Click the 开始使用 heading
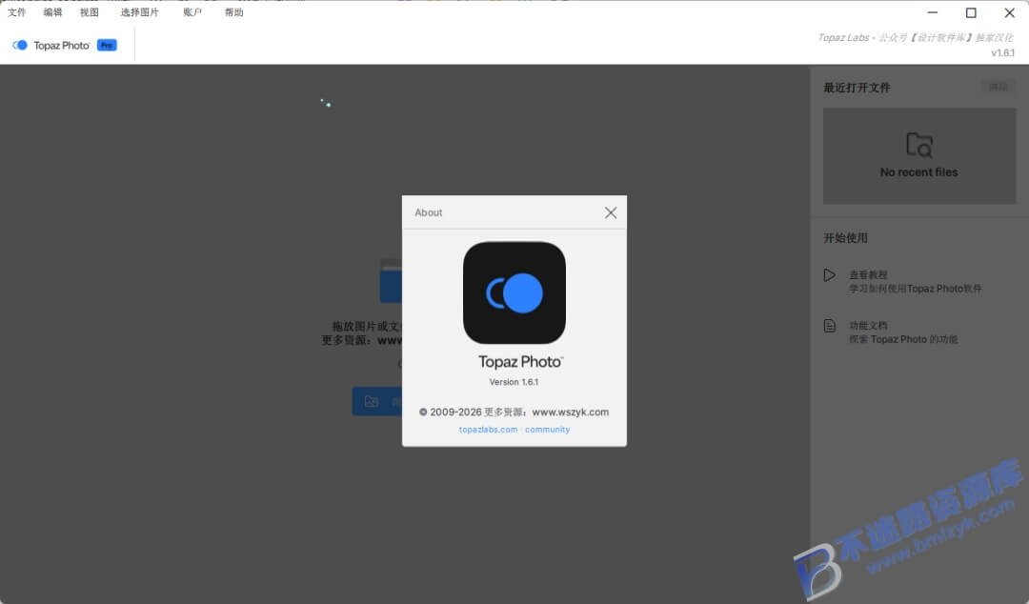 coord(845,238)
